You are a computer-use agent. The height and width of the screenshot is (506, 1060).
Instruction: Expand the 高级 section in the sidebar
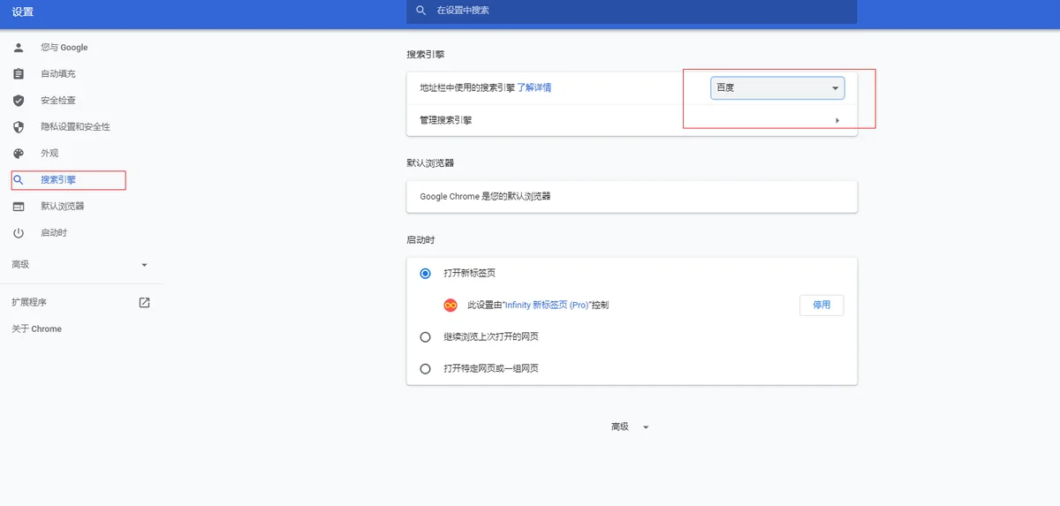tap(145, 265)
